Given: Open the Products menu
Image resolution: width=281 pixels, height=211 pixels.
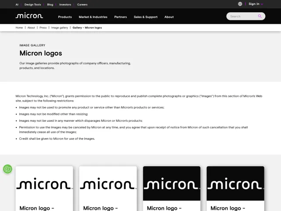Looking at the screenshot, I should [x=65, y=17].
